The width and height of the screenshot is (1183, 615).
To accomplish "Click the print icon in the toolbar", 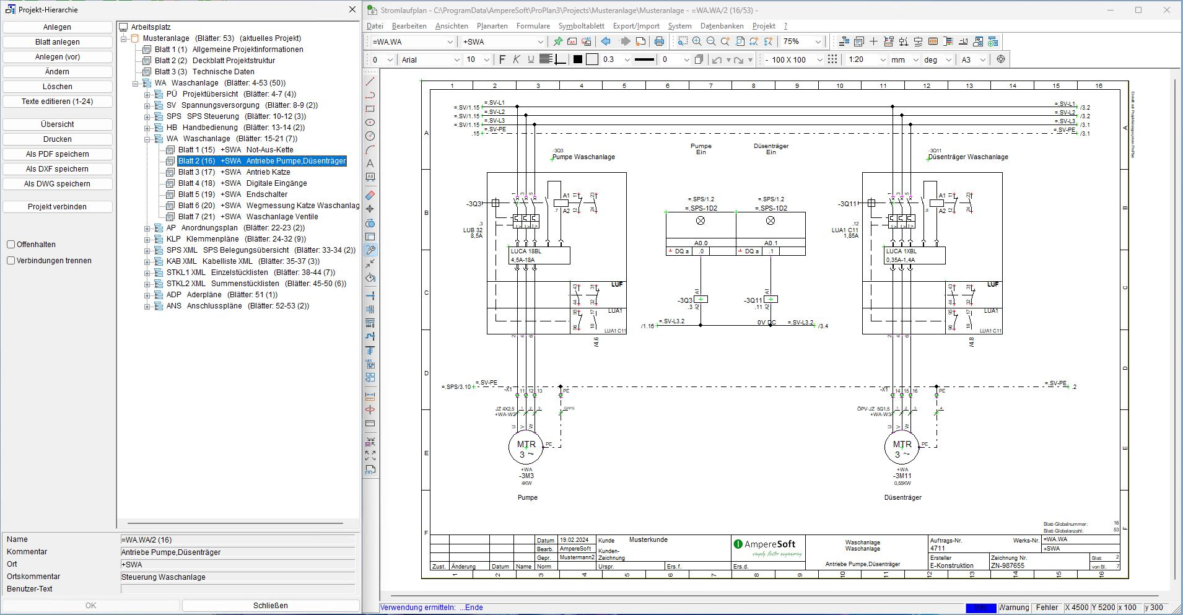I will tap(659, 41).
